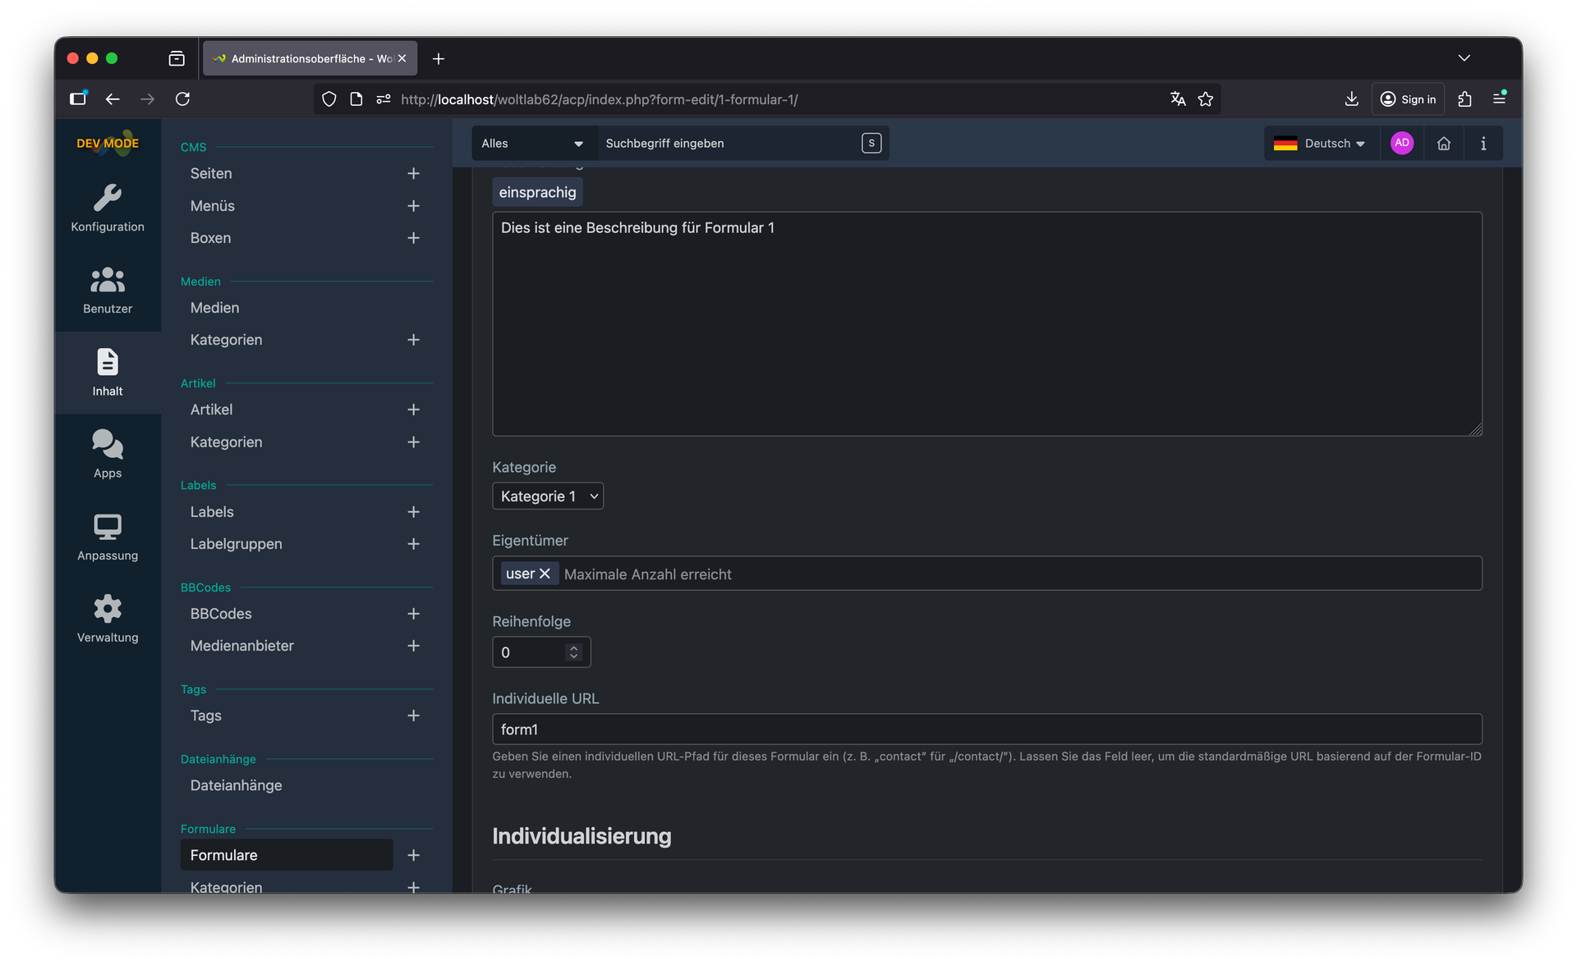Toggle the einsprachig language button

point(537,192)
